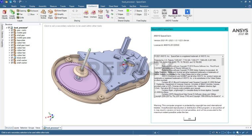Select shaft gear insert in Structure tree
The width and height of the screenshot is (252, 136).
24,45
